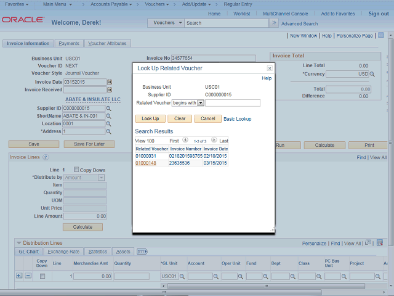Look up Currency with magnifier icon

point(372,74)
